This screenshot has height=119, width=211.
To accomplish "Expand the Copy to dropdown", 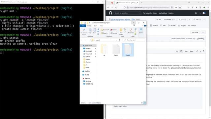I will 105,33.
